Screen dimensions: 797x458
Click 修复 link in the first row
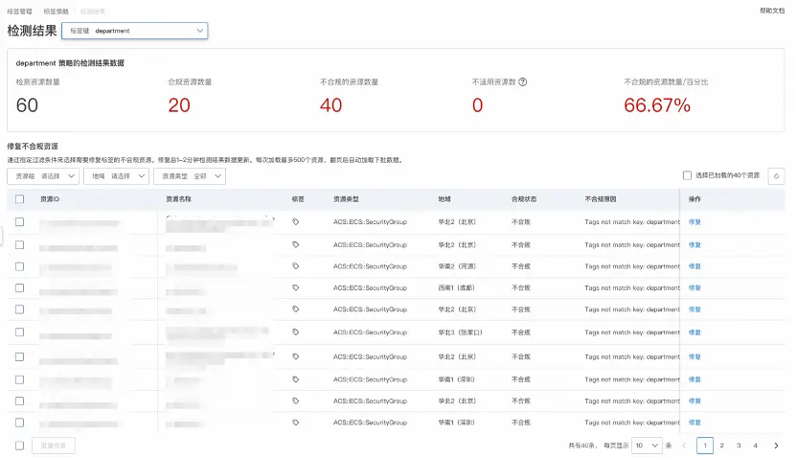click(695, 221)
